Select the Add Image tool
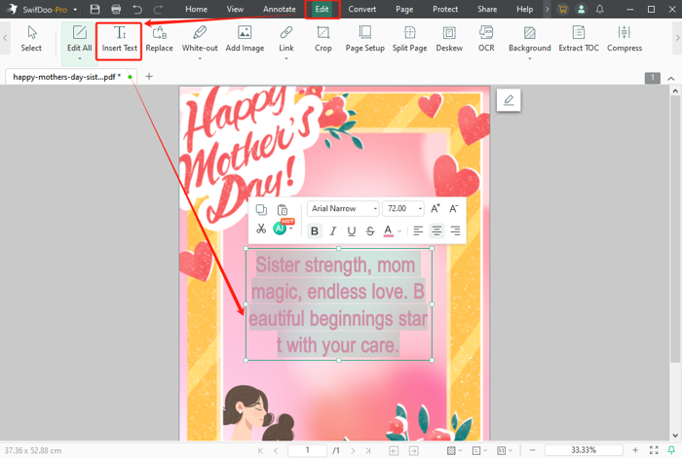Image resolution: width=682 pixels, height=458 pixels. tap(245, 39)
